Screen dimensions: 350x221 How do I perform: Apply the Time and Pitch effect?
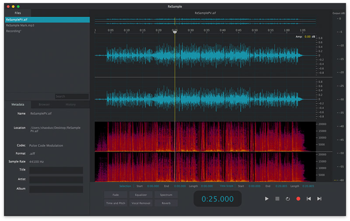pos(116,203)
